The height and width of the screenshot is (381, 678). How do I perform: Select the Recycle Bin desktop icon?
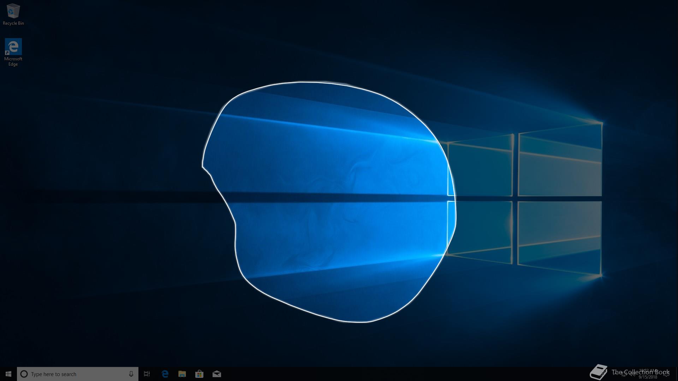13,14
